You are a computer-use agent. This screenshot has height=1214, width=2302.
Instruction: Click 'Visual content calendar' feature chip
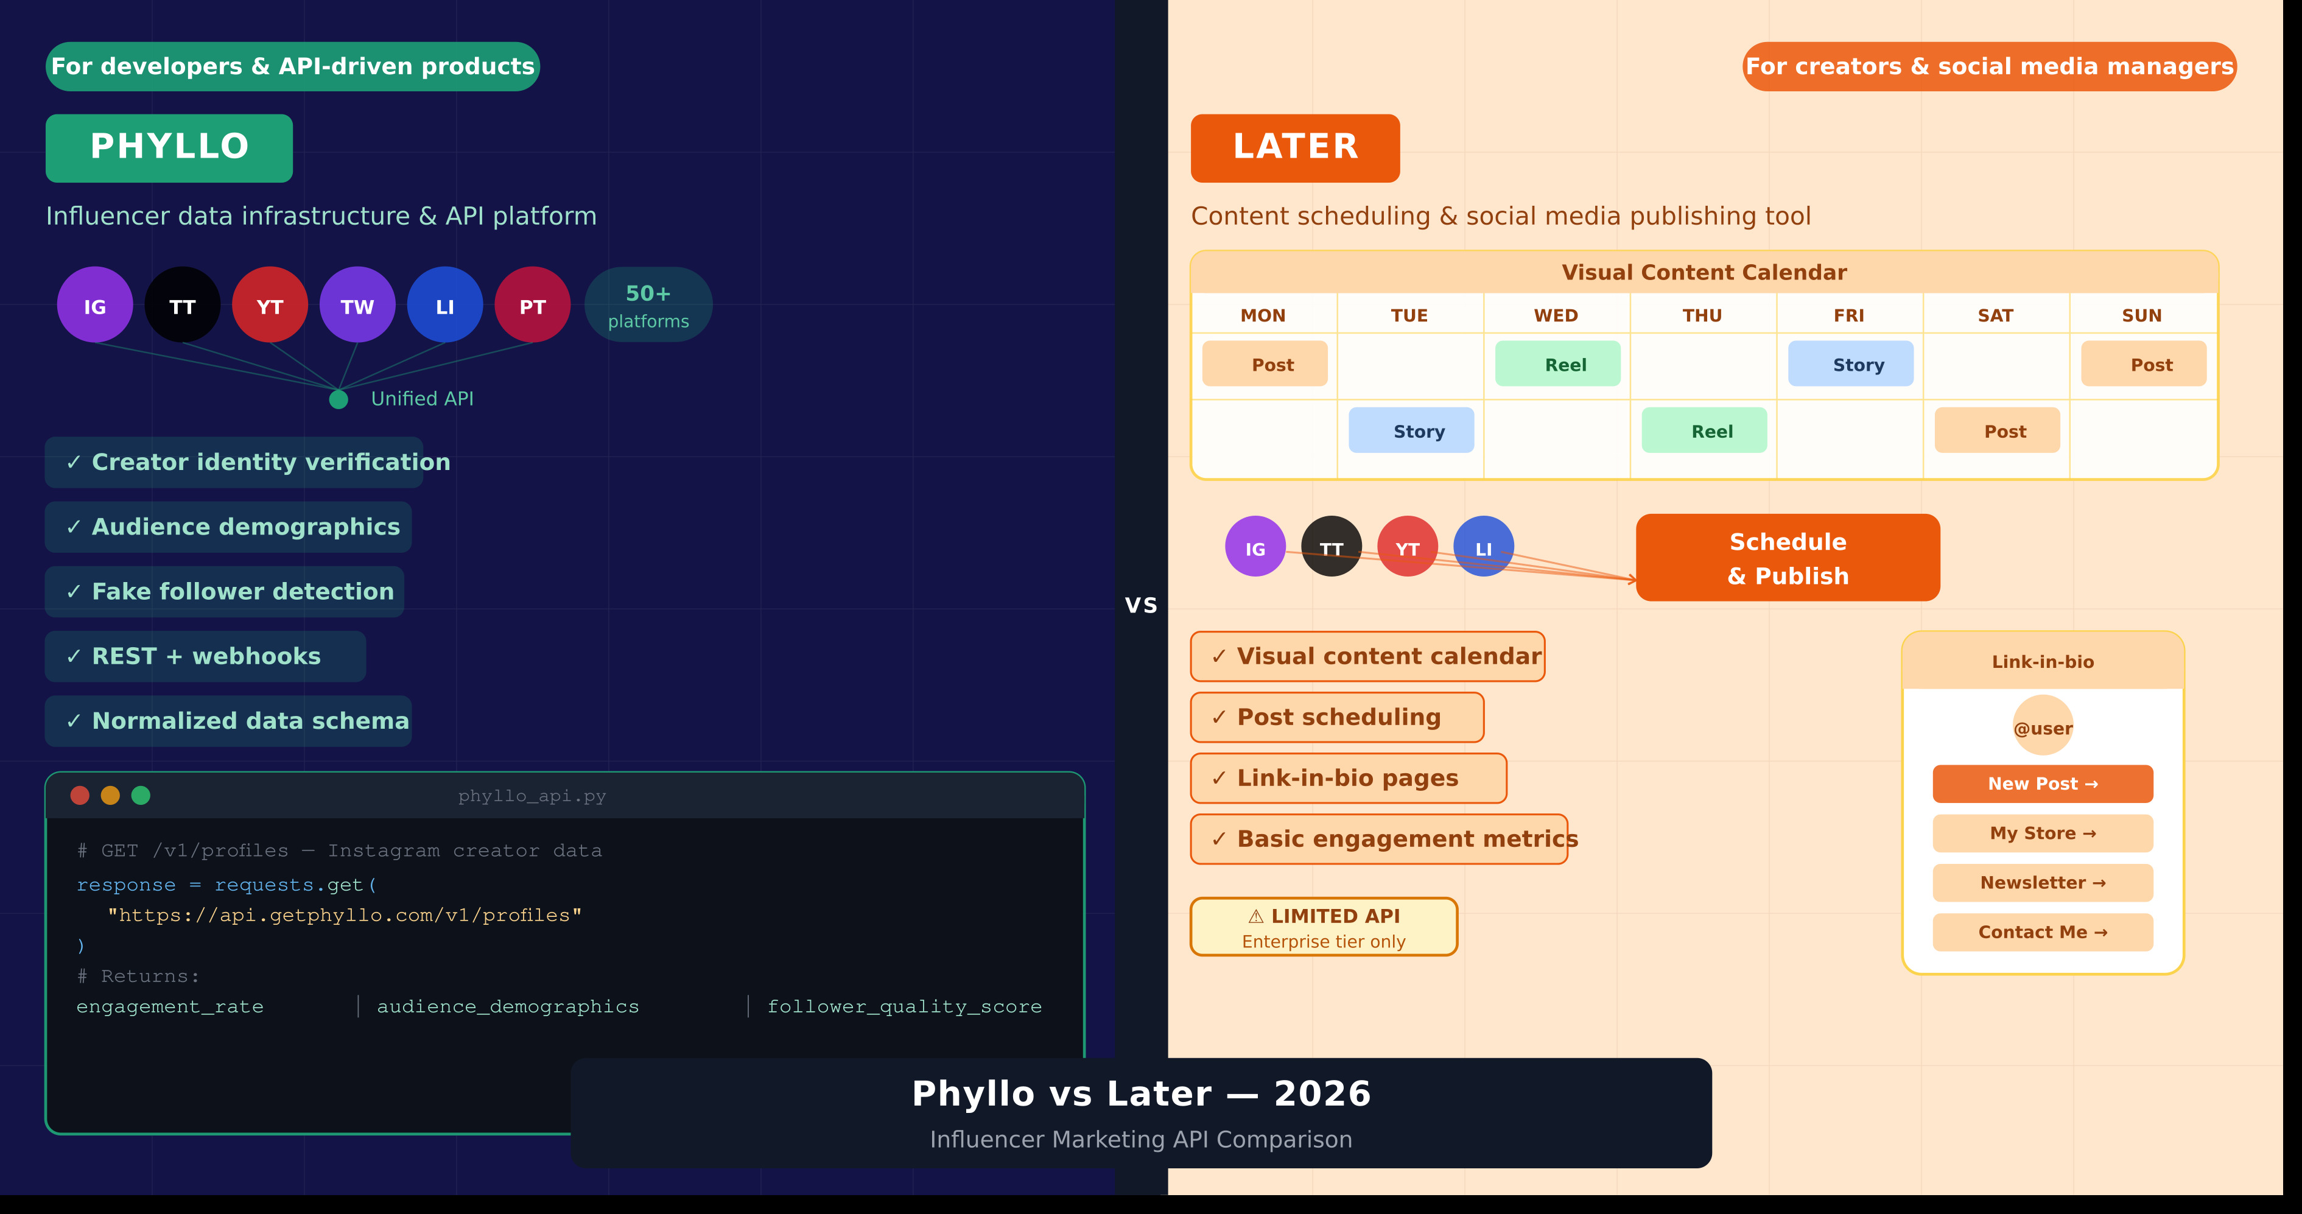tap(1367, 656)
